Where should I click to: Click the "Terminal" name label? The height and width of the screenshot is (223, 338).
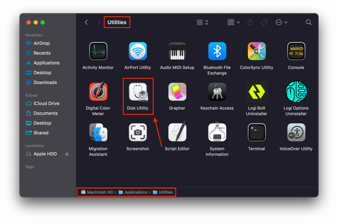(256, 148)
